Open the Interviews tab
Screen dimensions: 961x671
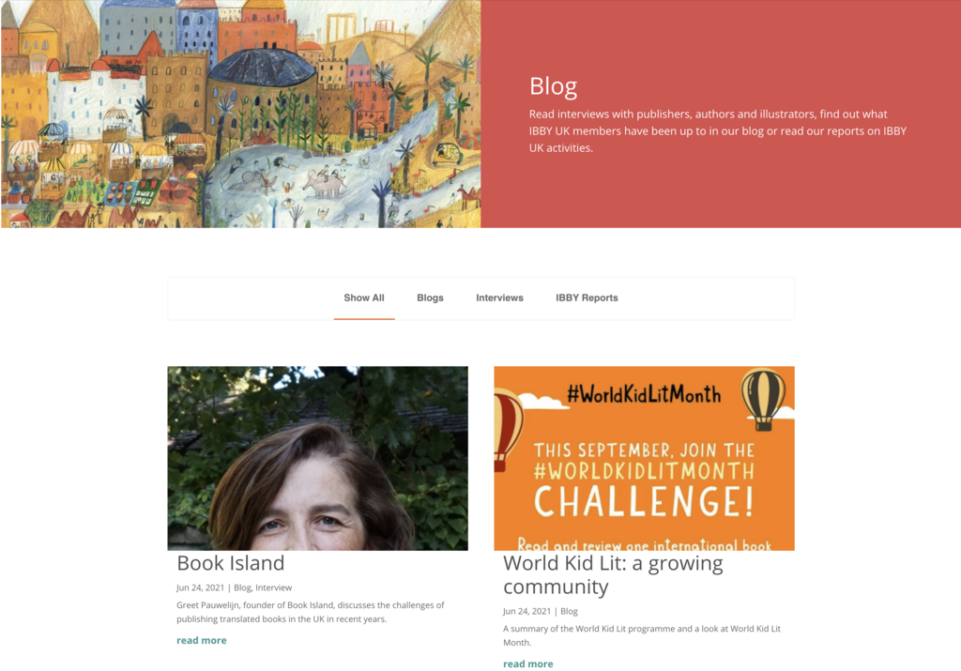499,297
